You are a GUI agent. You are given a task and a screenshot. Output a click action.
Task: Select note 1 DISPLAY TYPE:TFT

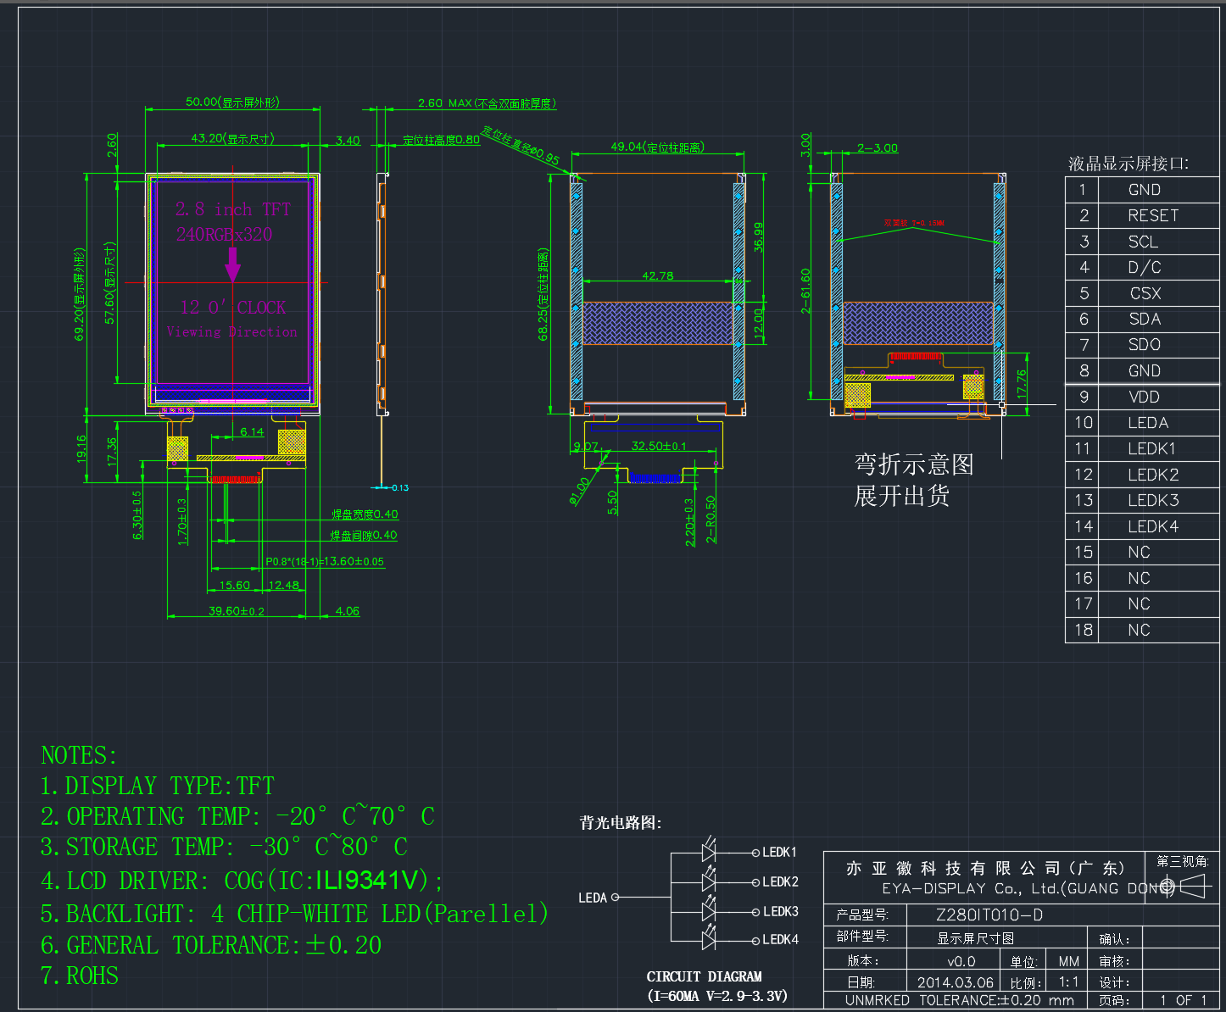pos(157,786)
